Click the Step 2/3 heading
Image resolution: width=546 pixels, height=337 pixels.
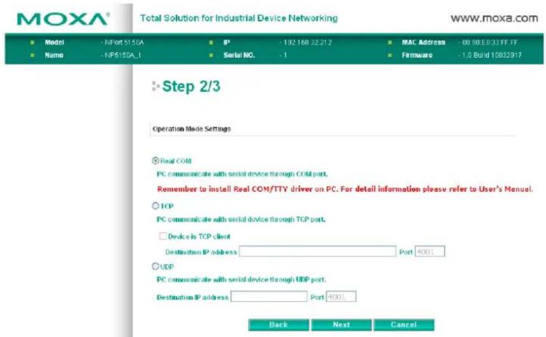pyautogui.click(x=191, y=86)
